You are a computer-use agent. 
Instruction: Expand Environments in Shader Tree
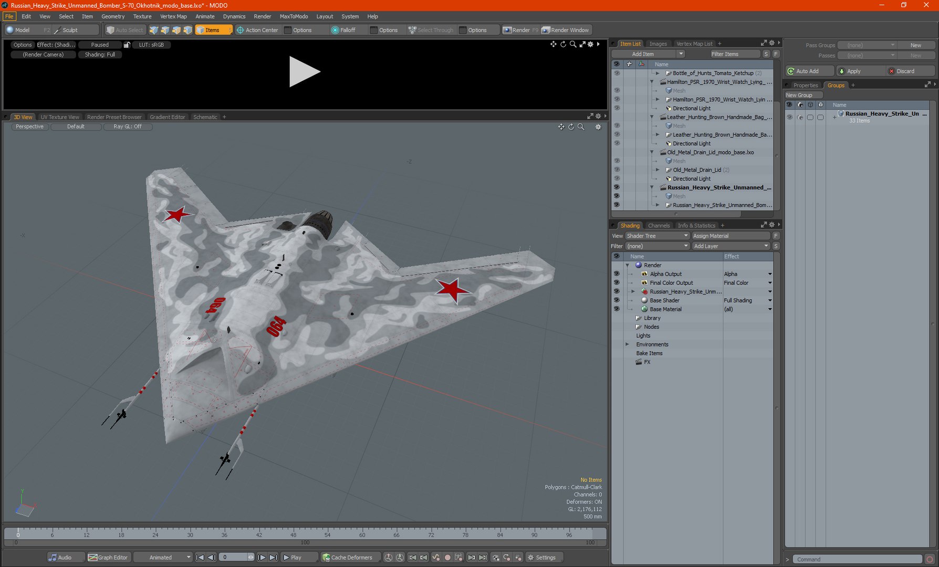coord(628,344)
